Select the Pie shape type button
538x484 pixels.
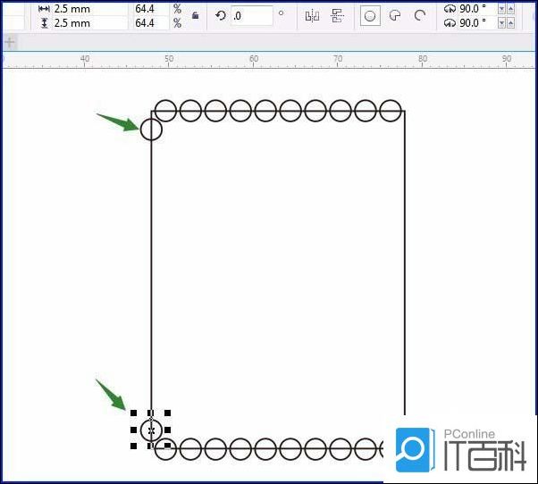pos(395,15)
